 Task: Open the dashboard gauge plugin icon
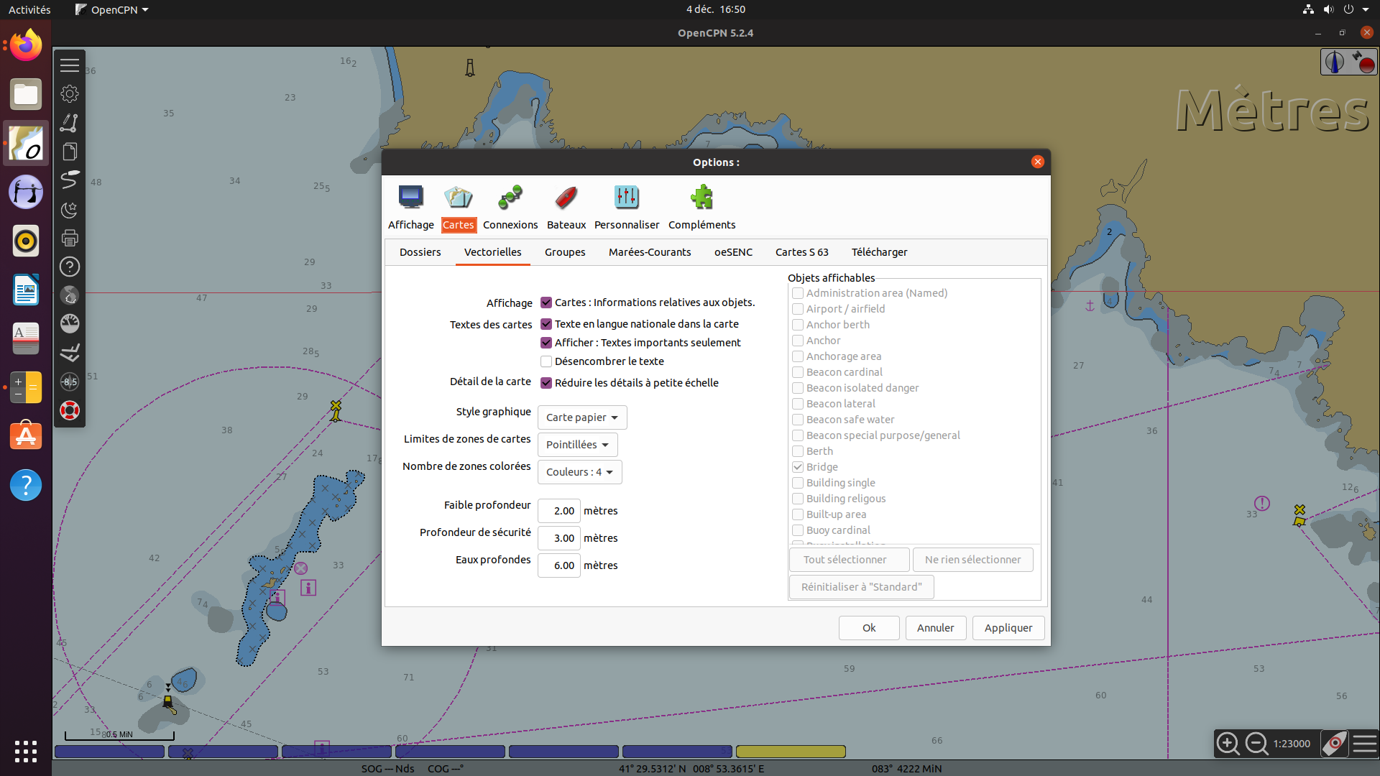coord(70,324)
